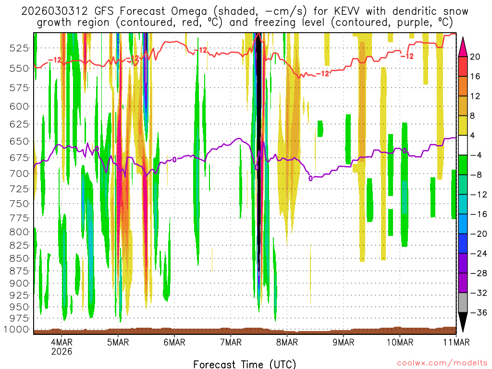This screenshot has height=369, width=492.
Task: Click the cyan colorbar swatch between -16 and -12
Action: click(463, 204)
